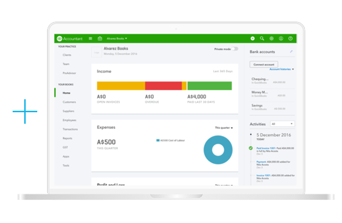Select the Chequing bank account row
The width and height of the screenshot is (342, 223).
tap(272, 80)
